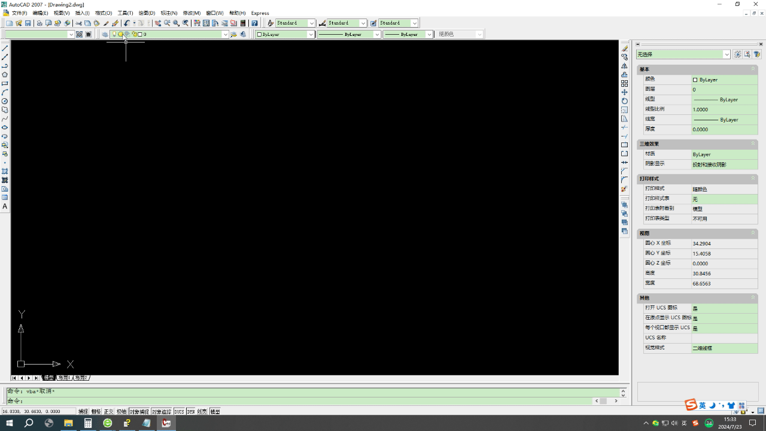
Task: Open the 无选择 object selection dropdown
Action: (727, 54)
